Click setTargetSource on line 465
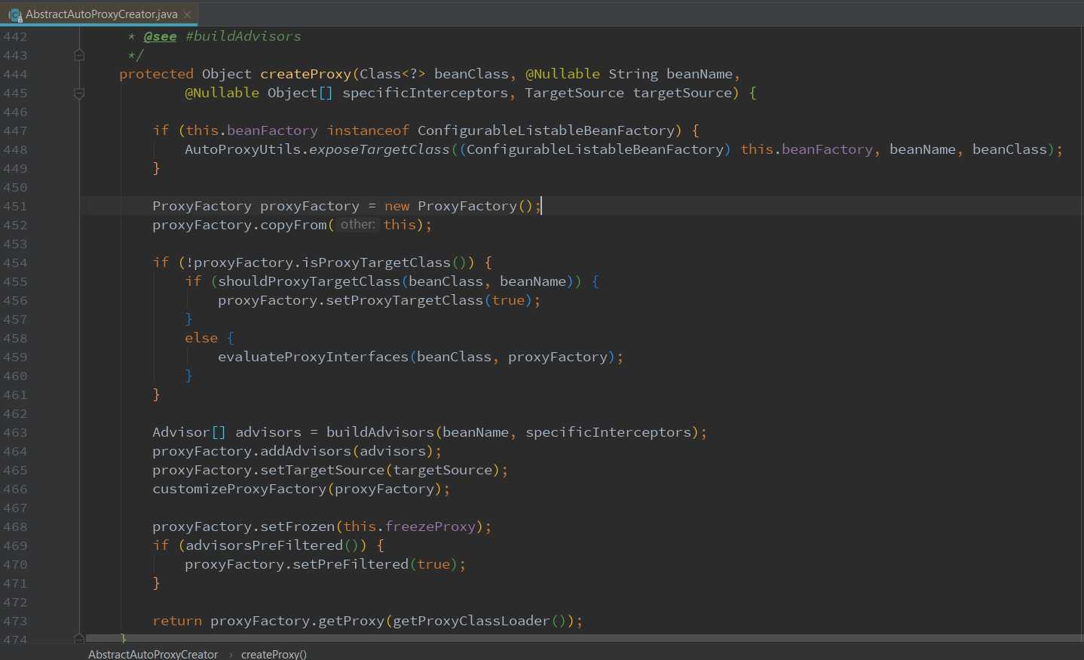Image resolution: width=1084 pixels, height=660 pixels. tap(322, 470)
